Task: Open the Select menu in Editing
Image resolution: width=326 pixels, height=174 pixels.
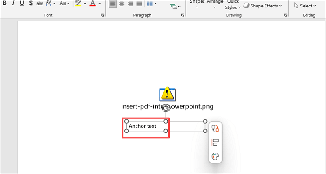Action: click(x=305, y=6)
